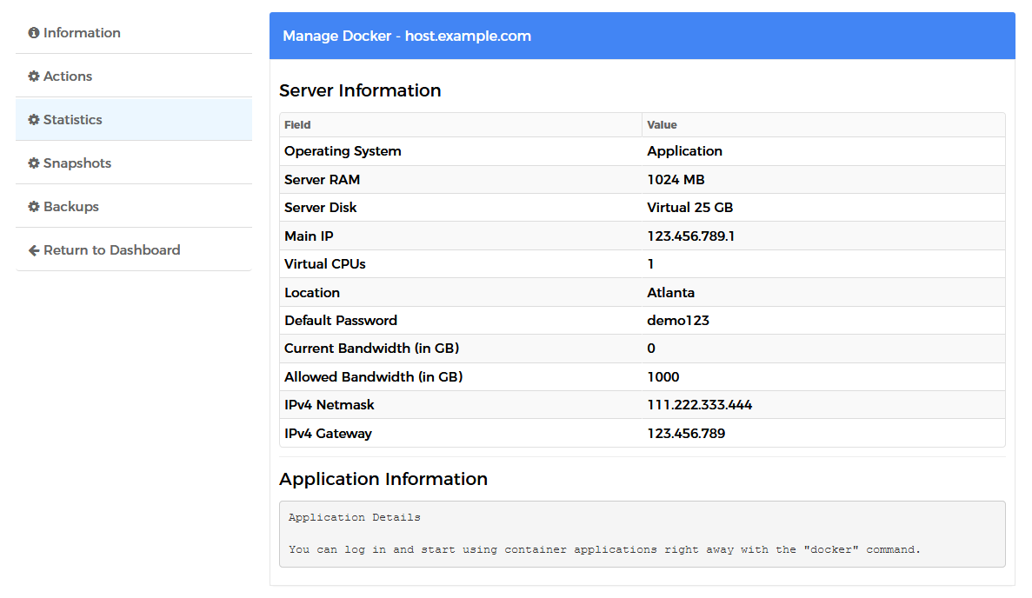Select the 1024 MB RAM value
Image resolution: width=1032 pixels, height=598 pixels.
click(x=676, y=180)
